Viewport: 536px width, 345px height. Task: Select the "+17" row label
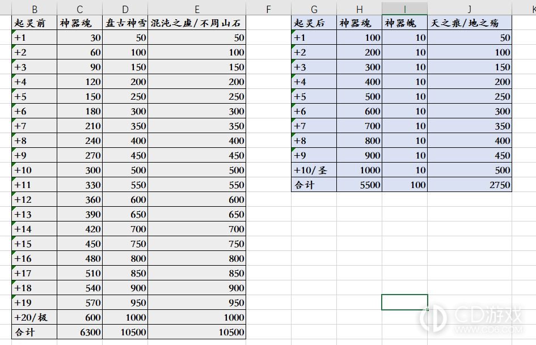pos(34,273)
